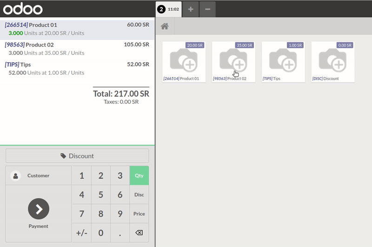372x247 pixels.
Task: Select the Product 01 order line
Action: [x=77, y=30]
